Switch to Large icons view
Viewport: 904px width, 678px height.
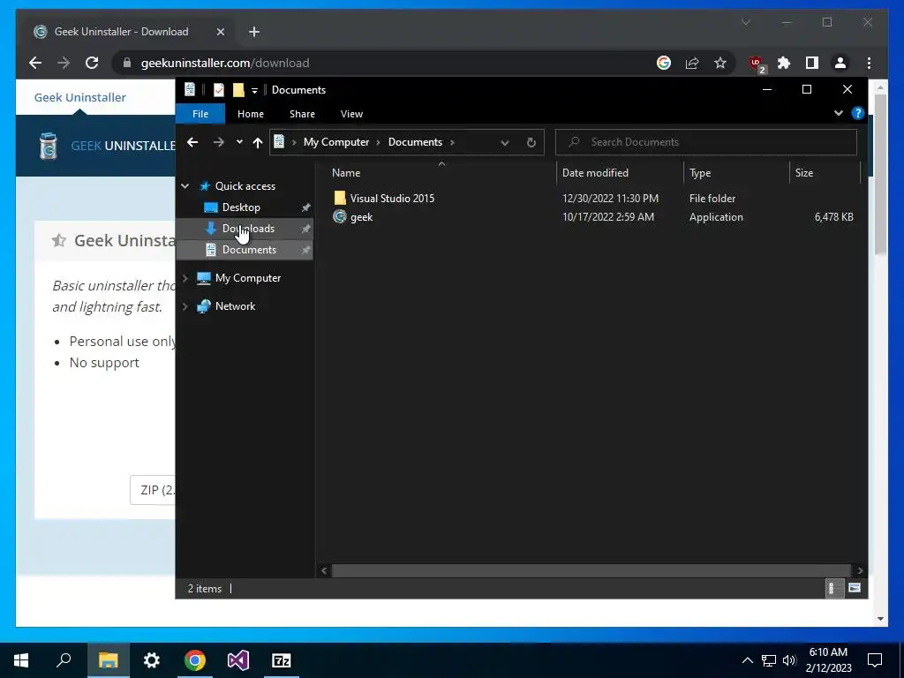coord(855,588)
